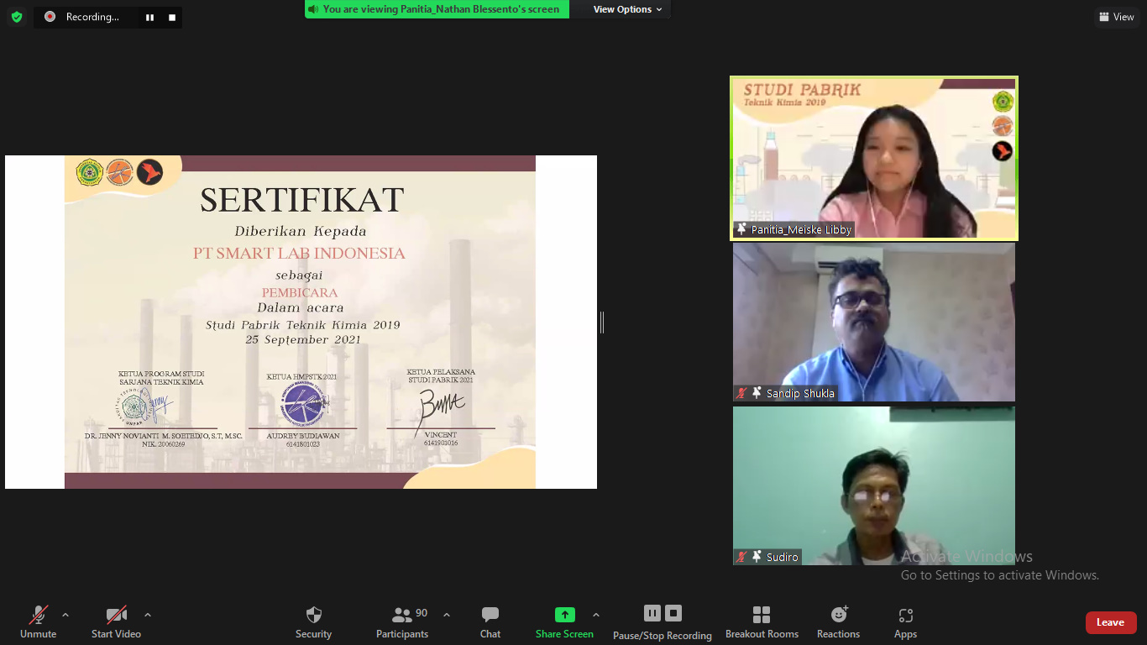Image resolution: width=1147 pixels, height=645 pixels.
Task: Open the Security shield menu
Action: tap(313, 621)
